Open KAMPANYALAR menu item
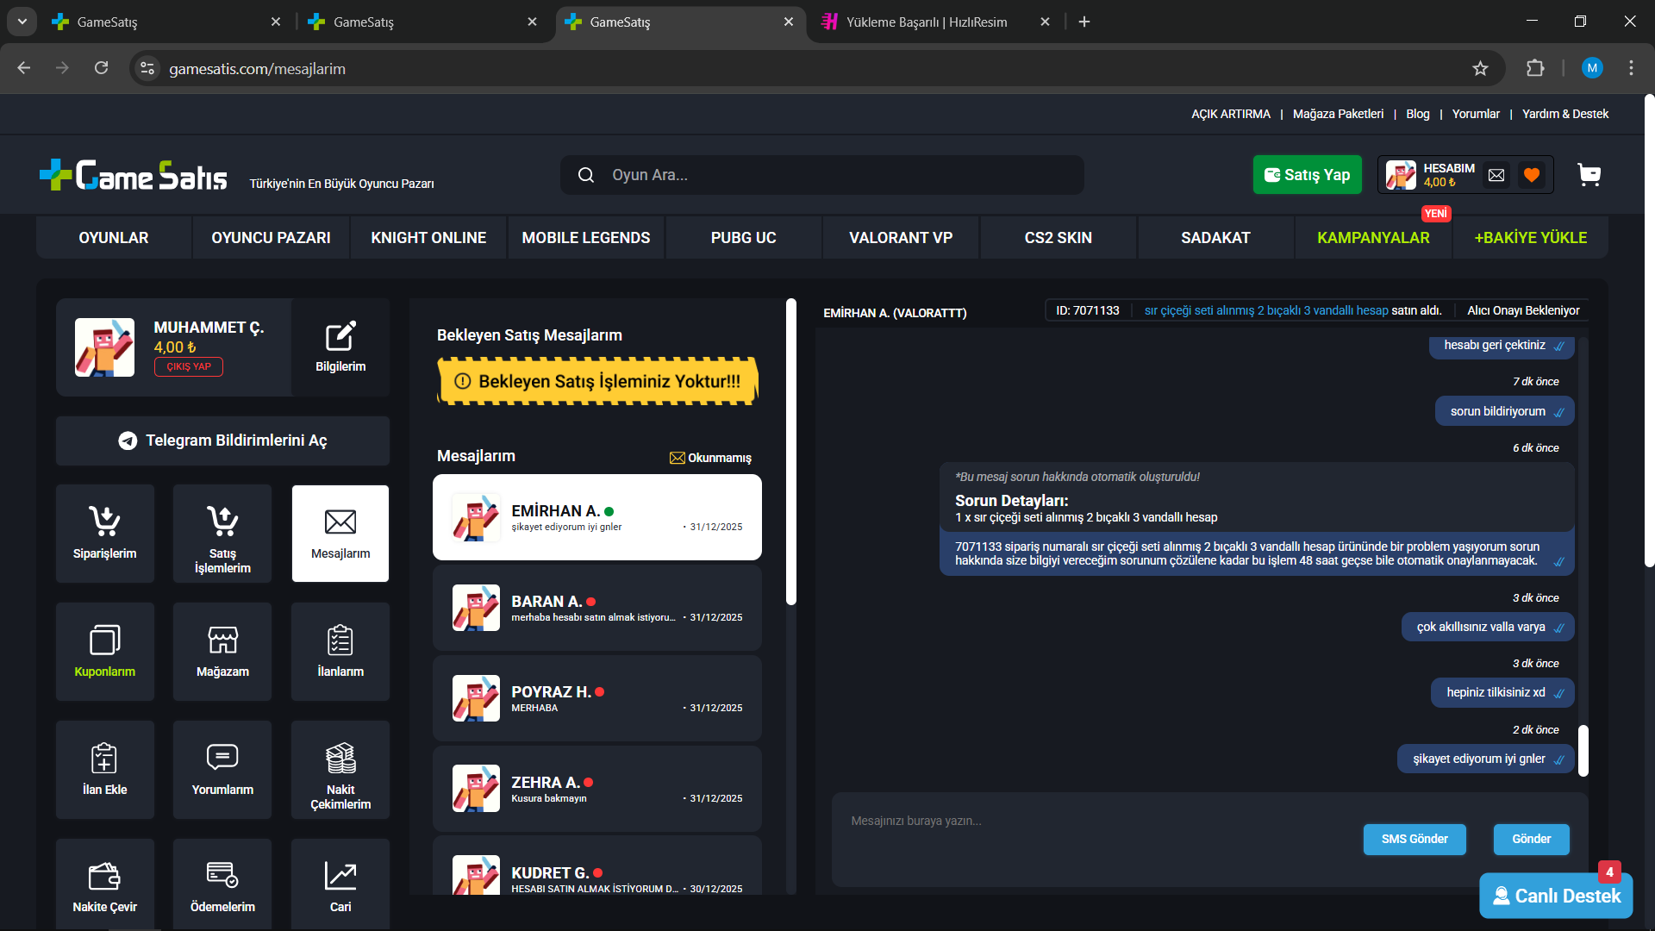The image size is (1655, 931). (1373, 238)
